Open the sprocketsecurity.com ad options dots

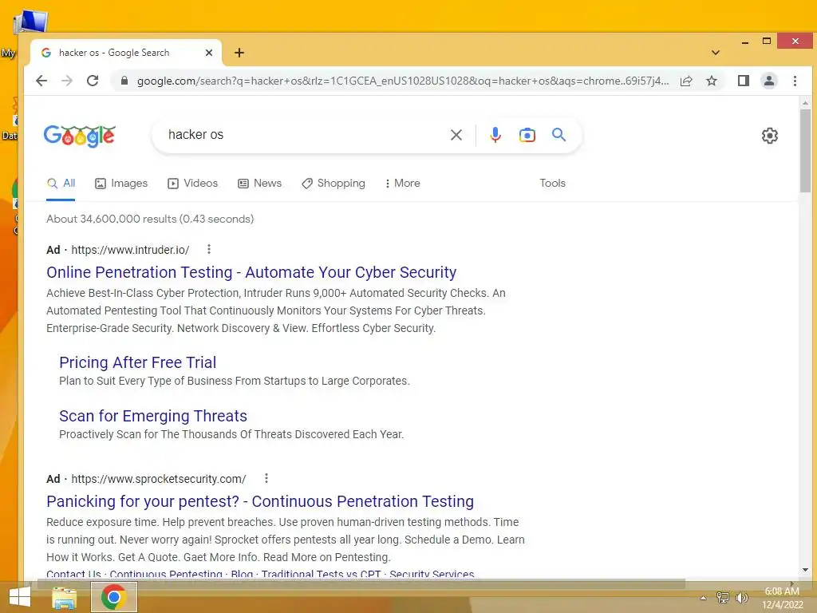266,478
